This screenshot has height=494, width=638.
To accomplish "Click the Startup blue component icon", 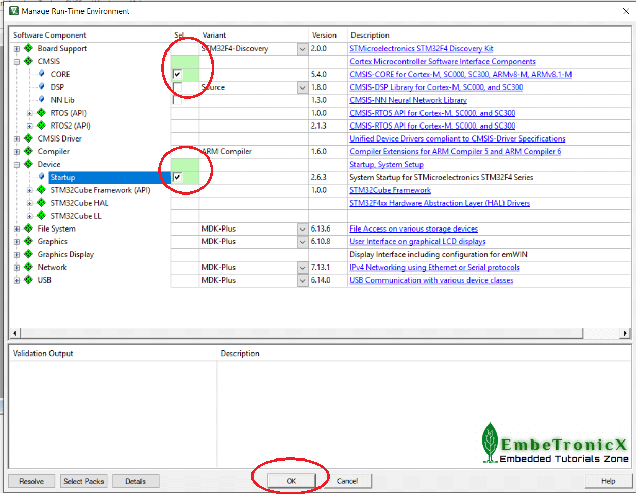I will point(42,177).
